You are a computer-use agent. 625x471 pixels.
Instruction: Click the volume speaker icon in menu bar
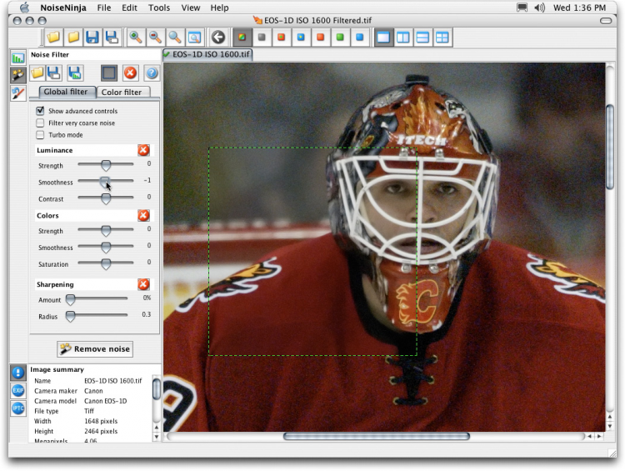[x=540, y=8]
